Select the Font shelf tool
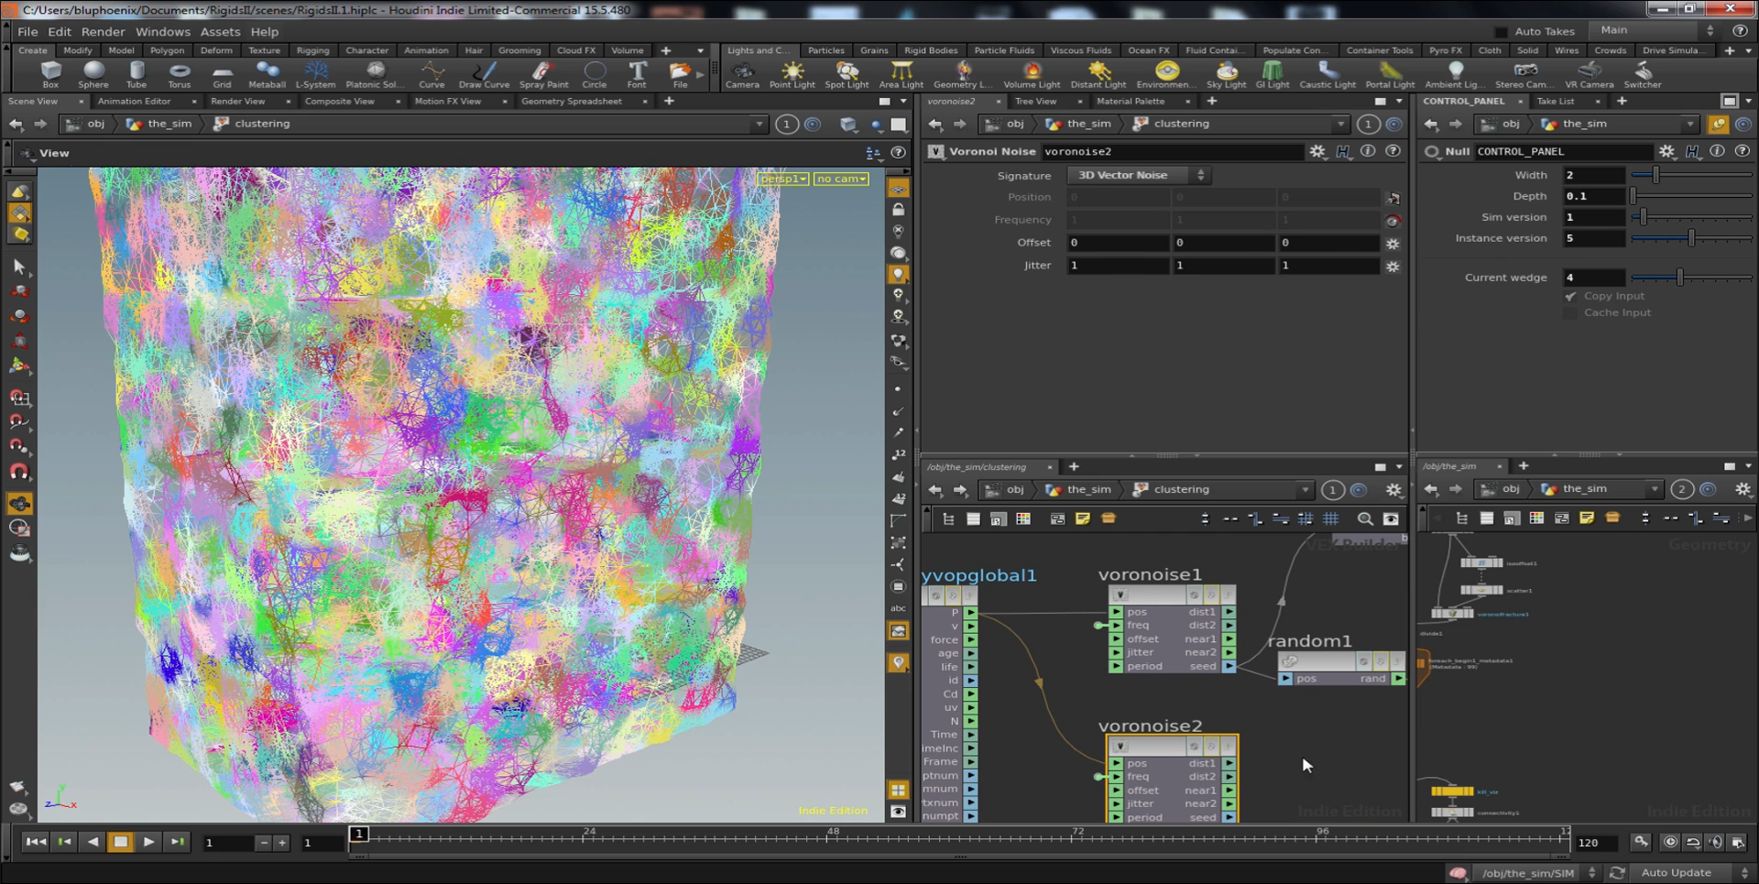The image size is (1759, 884). point(637,75)
